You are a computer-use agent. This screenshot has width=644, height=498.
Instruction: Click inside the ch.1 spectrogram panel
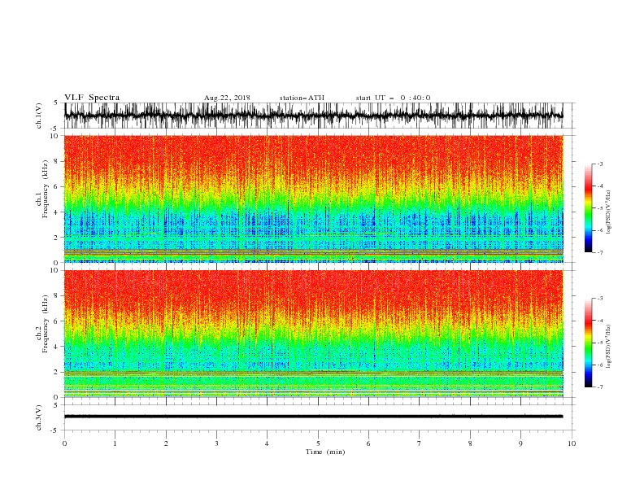point(313,199)
